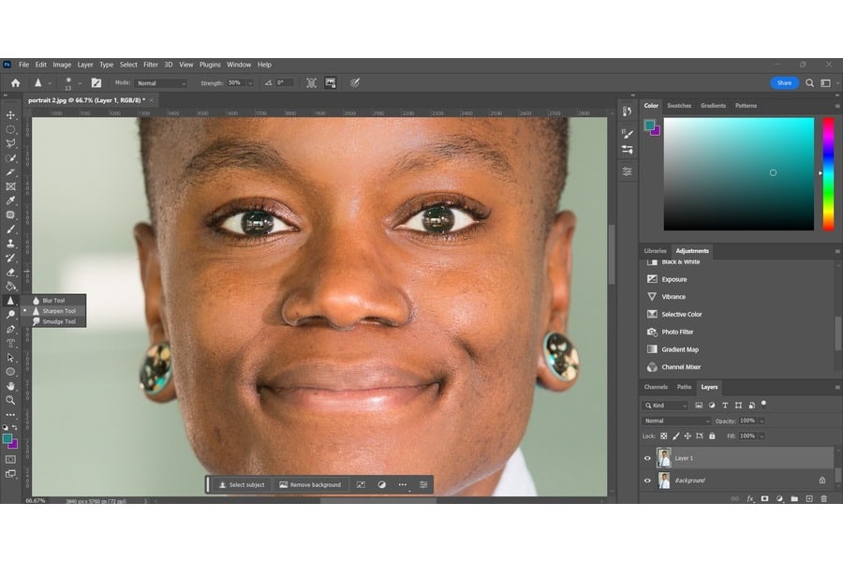The image size is (843, 562).
Task: Toggle pressure for size in options bar
Action: click(355, 82)
